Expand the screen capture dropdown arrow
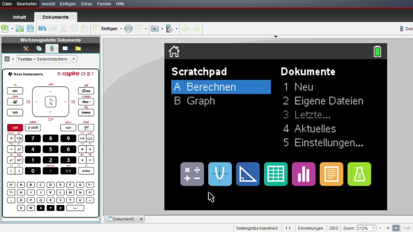 [x=162, y=29]
